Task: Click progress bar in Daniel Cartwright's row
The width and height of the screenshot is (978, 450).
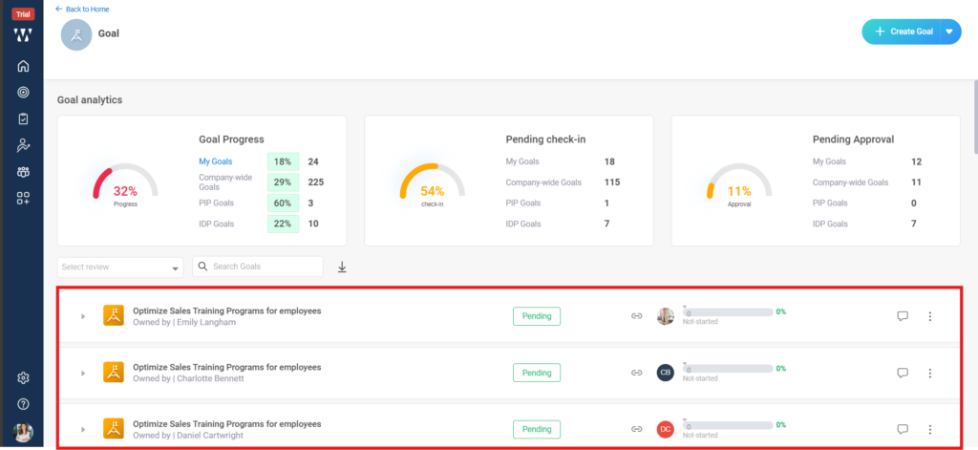Action: pyautogui.click(x=728, y=425)
